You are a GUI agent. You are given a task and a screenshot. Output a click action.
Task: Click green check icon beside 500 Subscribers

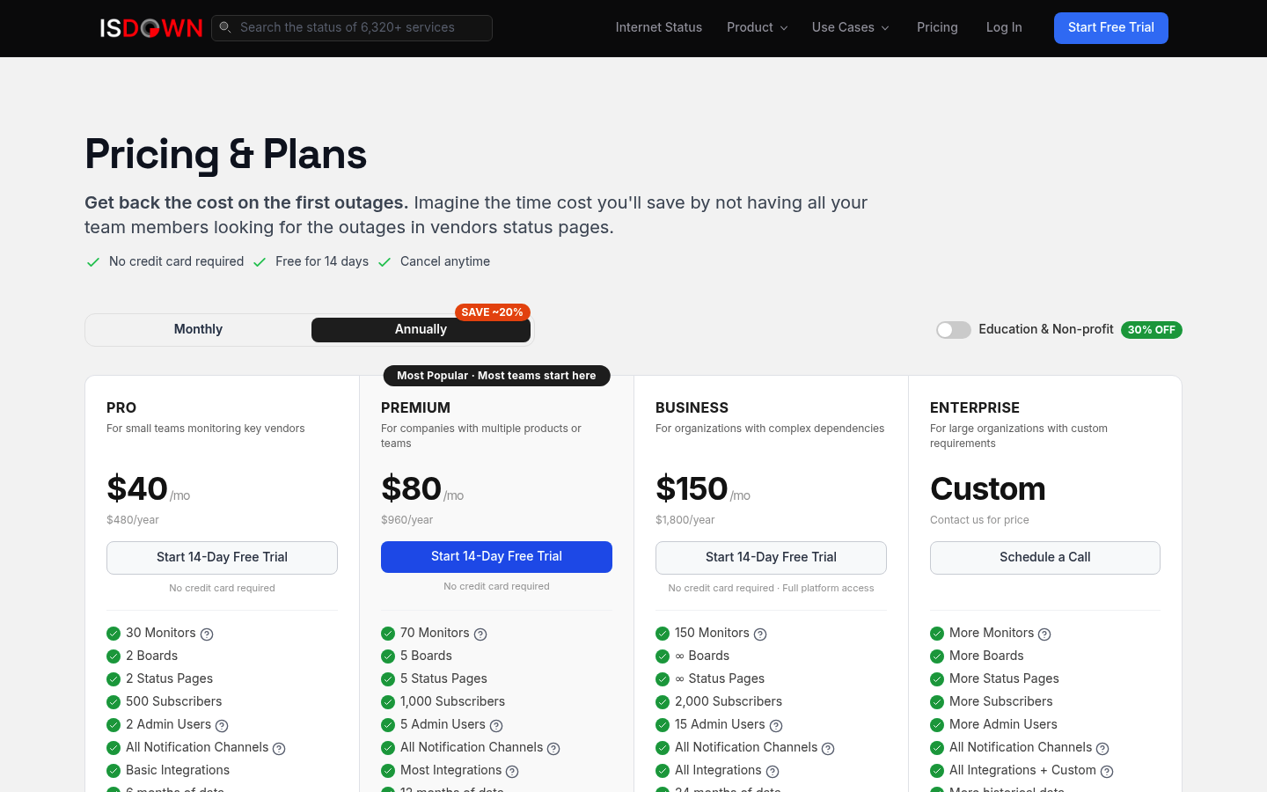(114, 702)
